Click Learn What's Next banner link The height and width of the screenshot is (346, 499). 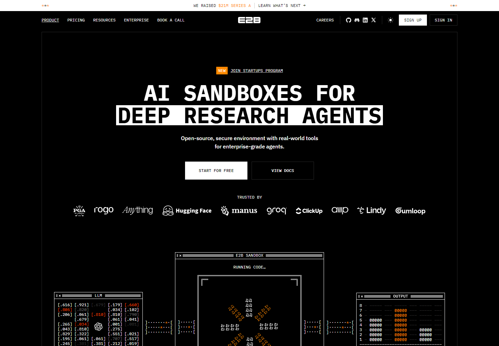282,6
